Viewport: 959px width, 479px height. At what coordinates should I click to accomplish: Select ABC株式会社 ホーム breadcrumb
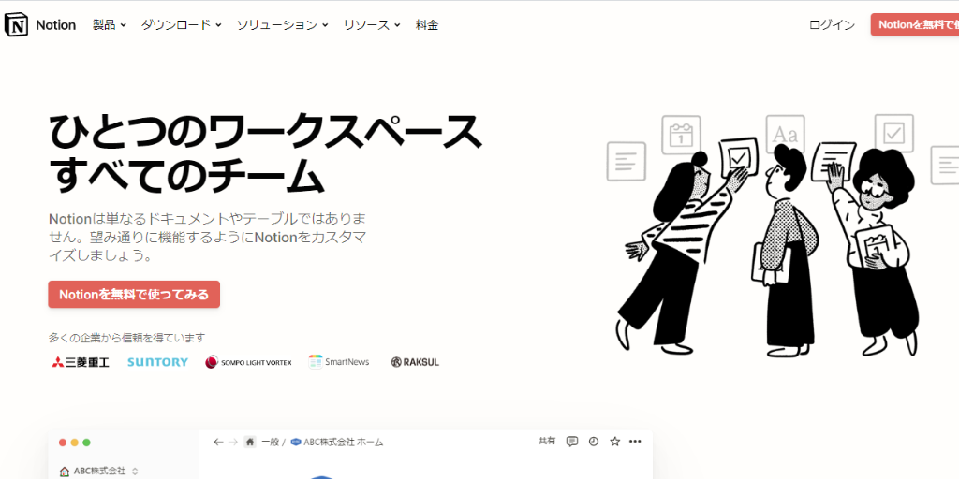point(337,442)
